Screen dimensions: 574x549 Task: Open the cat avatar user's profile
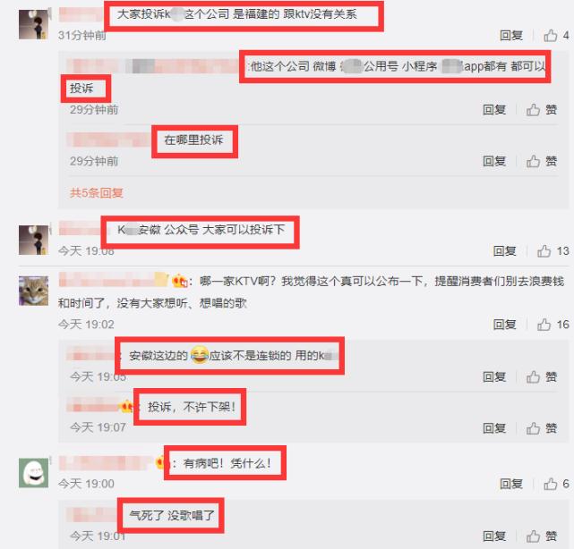[34, 291]
